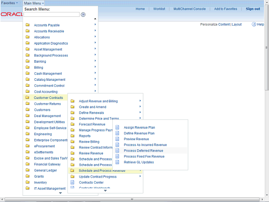Click the Help question mark icon
The height and width of the screenshot is (202, 269).
coord(254,24)
